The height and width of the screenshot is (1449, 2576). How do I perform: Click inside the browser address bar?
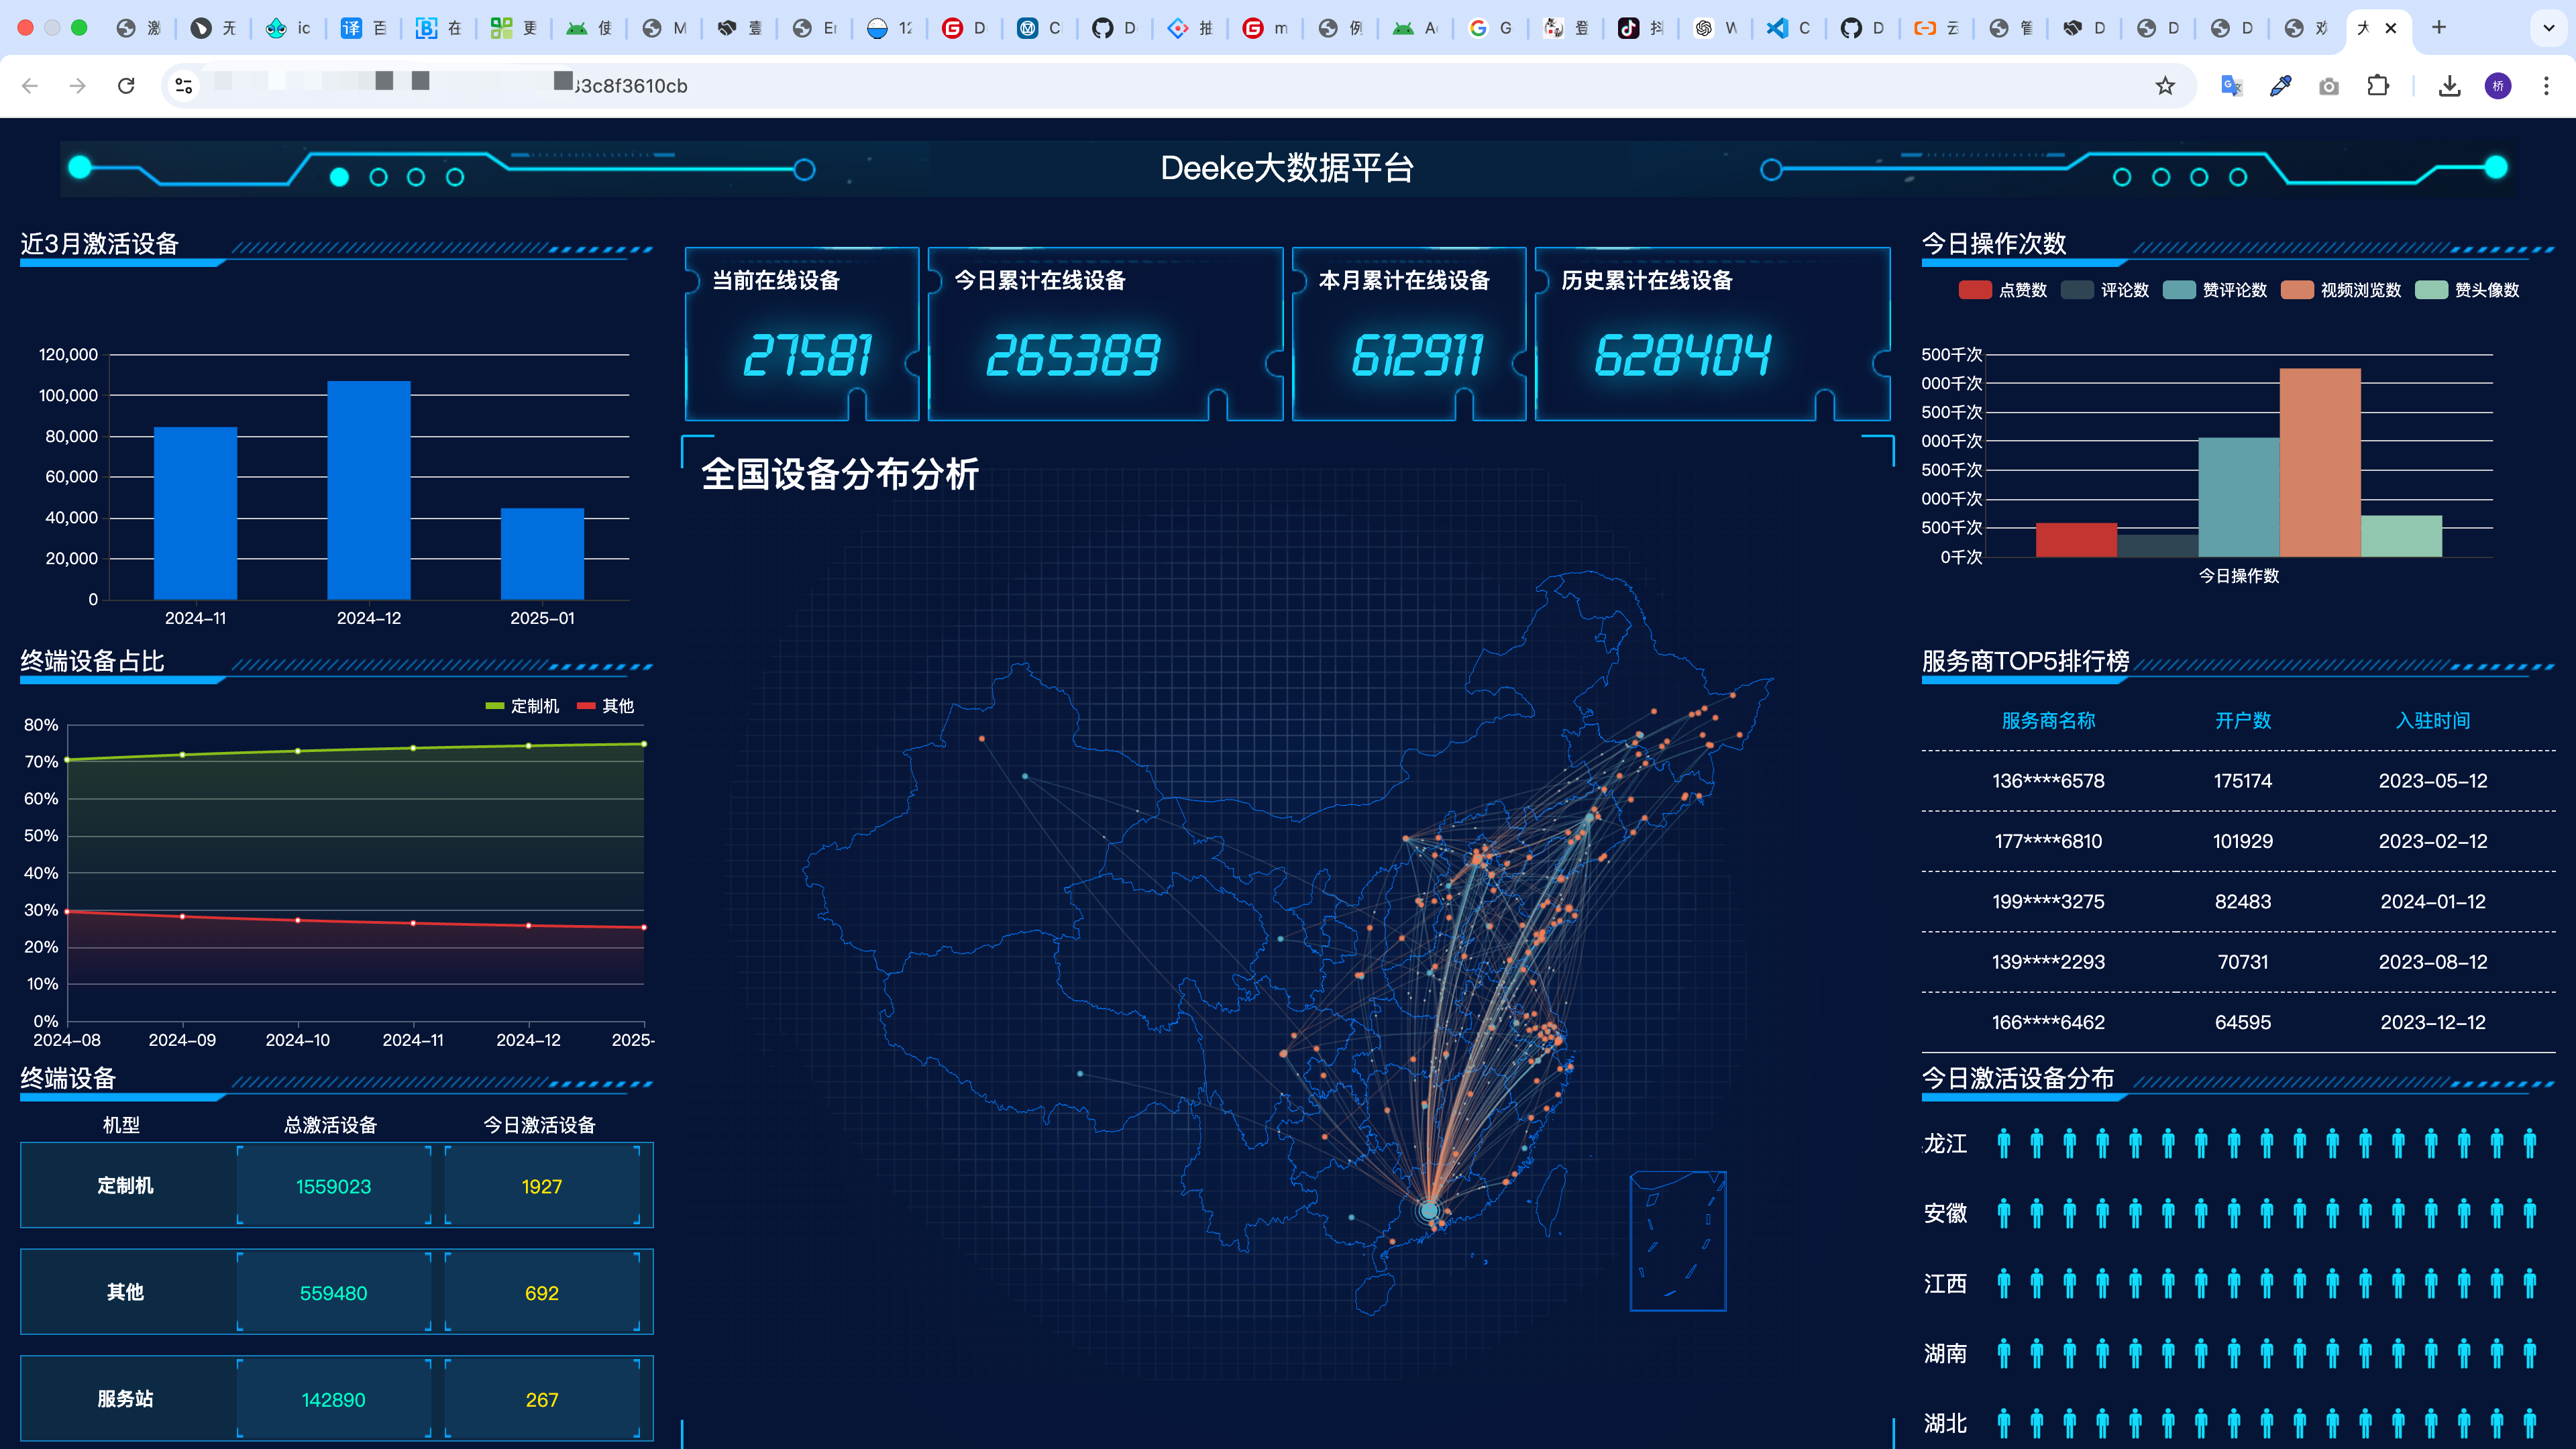[x=700, y=86]
